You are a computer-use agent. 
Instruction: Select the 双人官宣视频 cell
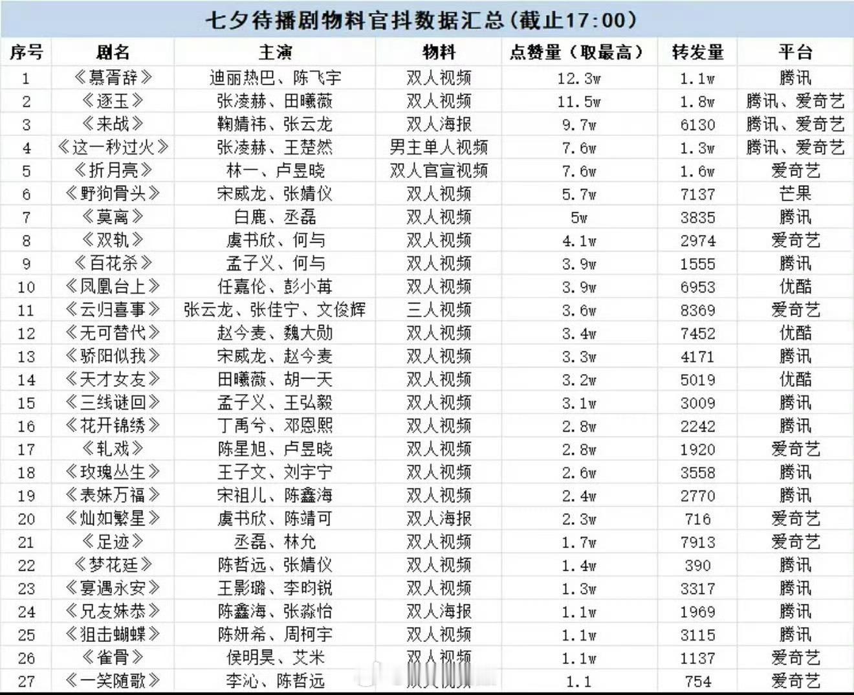[x=439, y=171]
